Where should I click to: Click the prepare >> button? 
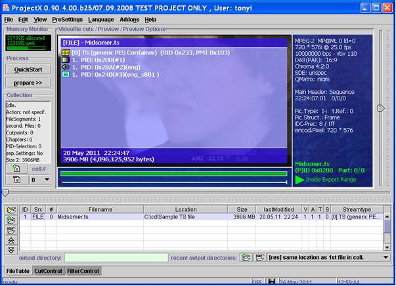tap(28, 83)
